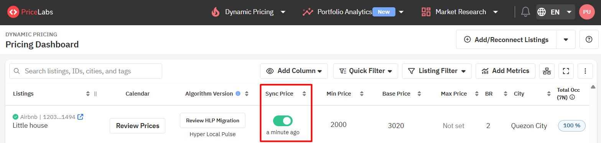Viewport: 601px width, 143px height.
Task: Open the Market Research menu
Action: tap(459, 12)
